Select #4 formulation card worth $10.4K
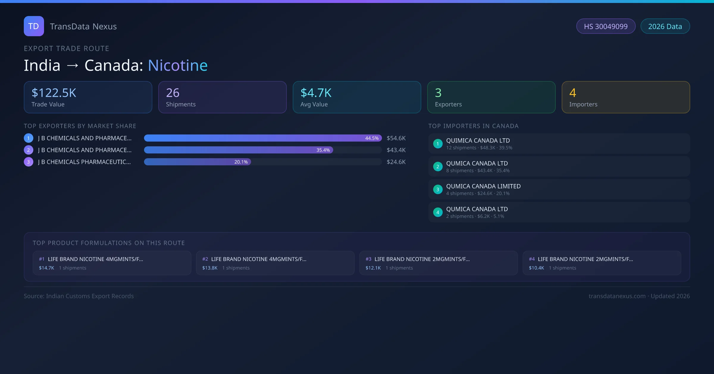Viewport: 714px width, 374px height. tap(602, 263)
